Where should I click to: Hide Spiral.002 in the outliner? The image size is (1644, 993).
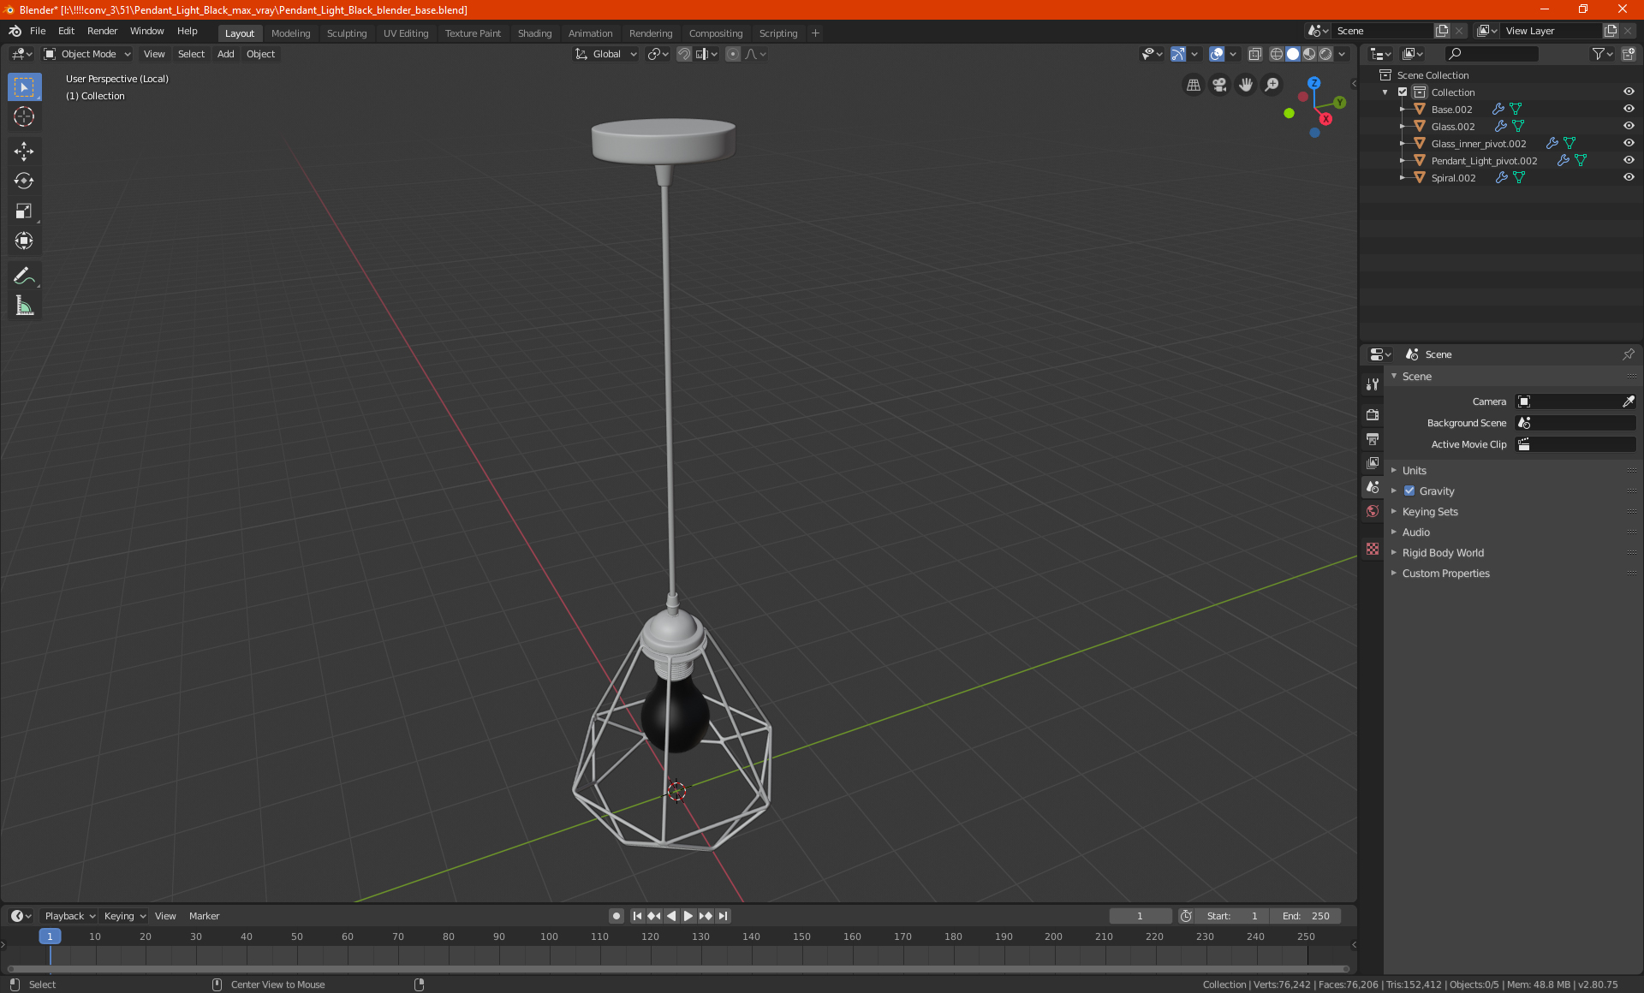coord(1628,177)
